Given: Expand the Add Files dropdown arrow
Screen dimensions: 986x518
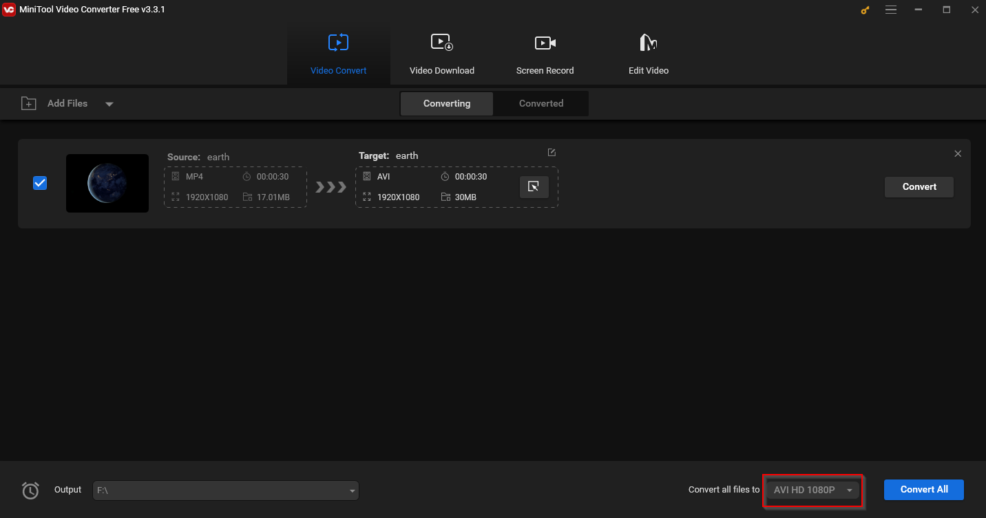Looking at the screenshot, I should click(109, 104).
